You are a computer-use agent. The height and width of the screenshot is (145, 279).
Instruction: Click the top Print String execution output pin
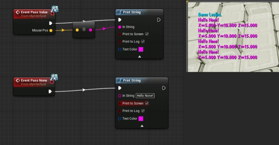click(x=159, y=20)
